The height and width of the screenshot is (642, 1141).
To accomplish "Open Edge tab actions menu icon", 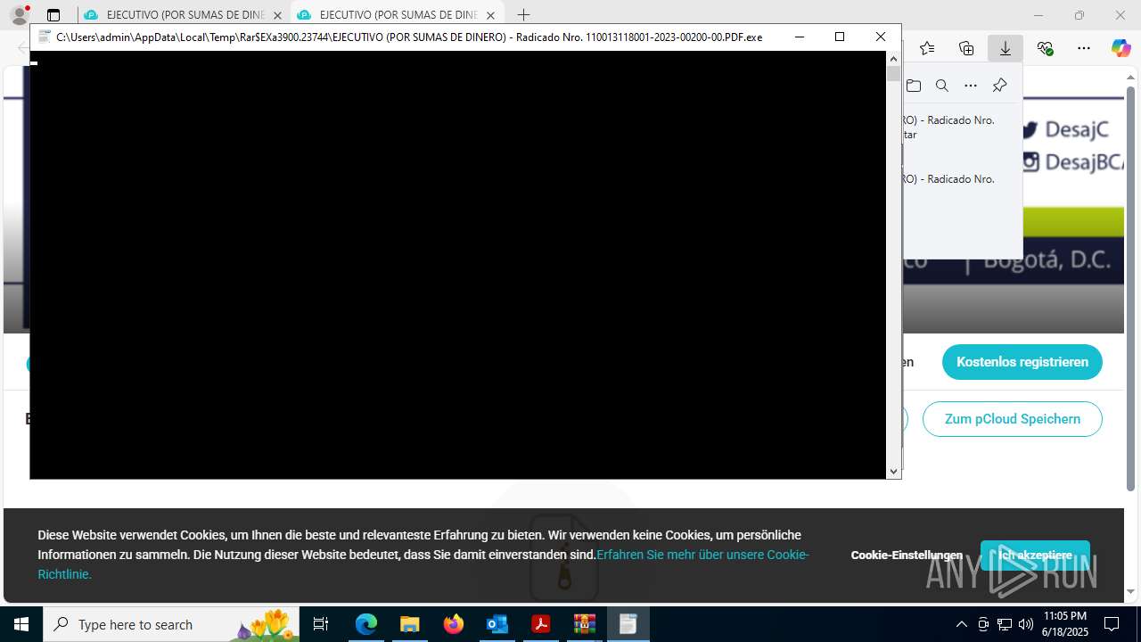I will [x=53, y=15].
